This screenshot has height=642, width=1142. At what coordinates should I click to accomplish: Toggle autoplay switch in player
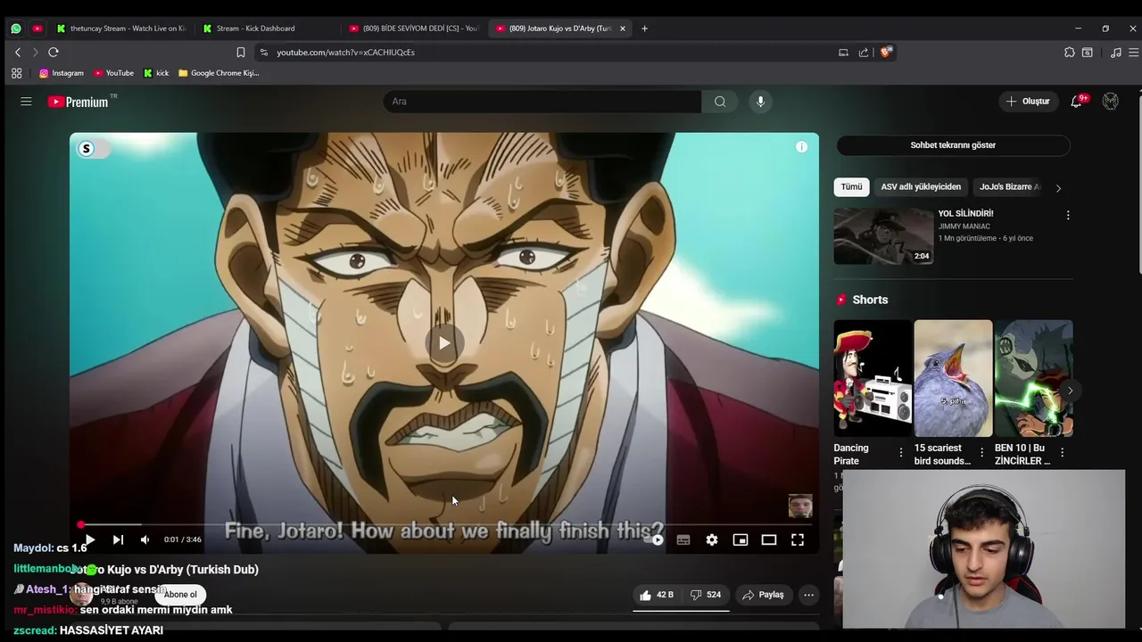click(x=656, y=539)
